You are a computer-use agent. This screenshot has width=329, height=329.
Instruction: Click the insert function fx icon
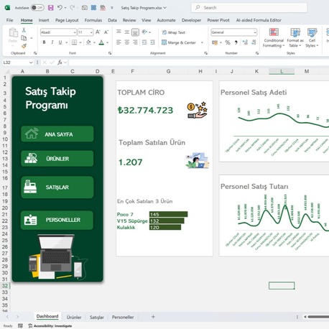pyautogui.click(x=60, y=62)
